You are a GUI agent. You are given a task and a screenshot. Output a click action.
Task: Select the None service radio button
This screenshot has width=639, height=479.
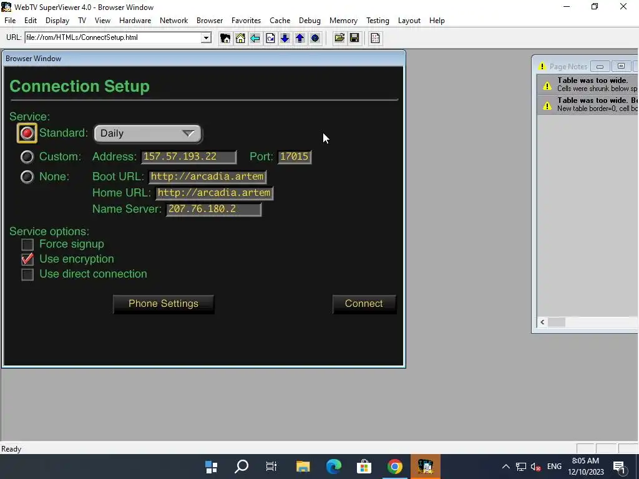click(x=27, y=177)
